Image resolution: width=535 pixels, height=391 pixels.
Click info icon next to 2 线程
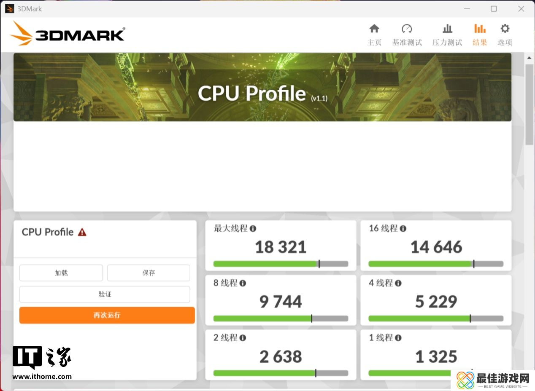point(243,338)
